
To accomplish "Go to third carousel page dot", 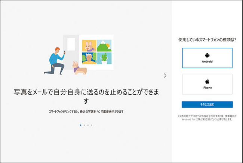I will 88,125.
